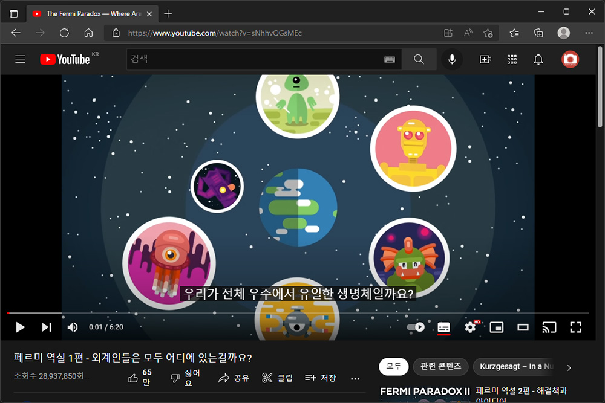Open the browser home page button
The image size is (605, 403).
(88, 33)
